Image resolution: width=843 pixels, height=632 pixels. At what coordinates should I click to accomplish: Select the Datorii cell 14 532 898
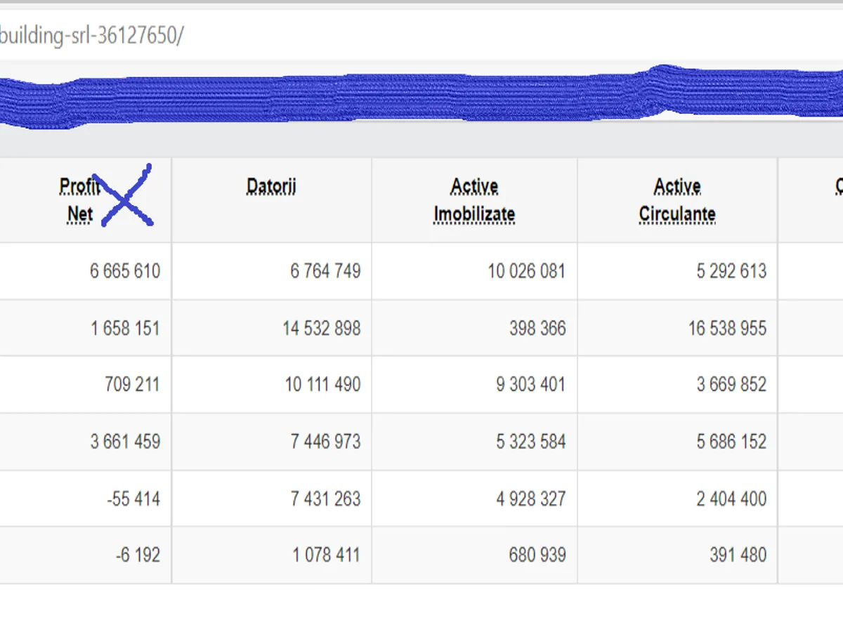click(x=322, y=328)
